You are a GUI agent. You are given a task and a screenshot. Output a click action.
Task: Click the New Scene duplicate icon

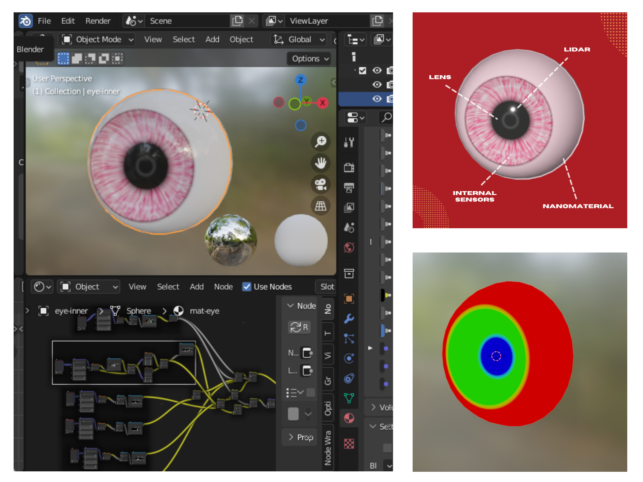237,21
